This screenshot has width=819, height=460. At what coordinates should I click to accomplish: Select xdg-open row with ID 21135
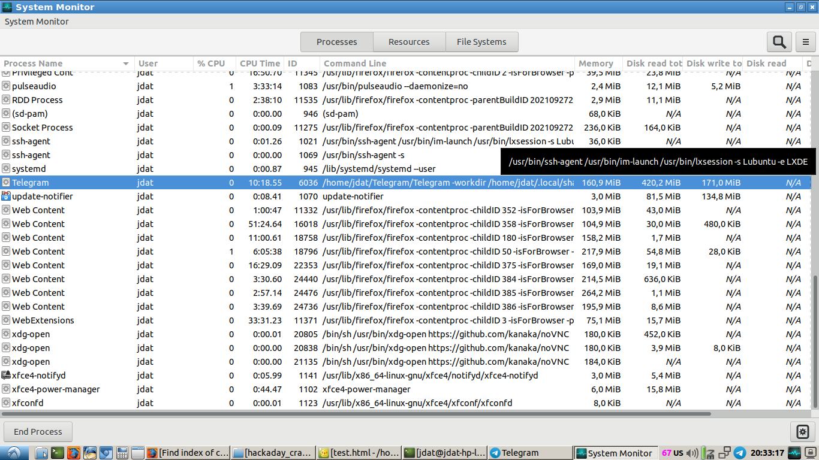click(x=405, y=361)
